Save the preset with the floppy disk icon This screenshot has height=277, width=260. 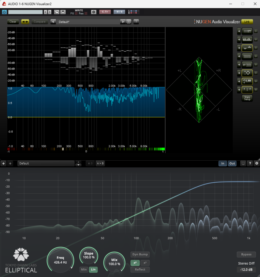coord(63,12)
